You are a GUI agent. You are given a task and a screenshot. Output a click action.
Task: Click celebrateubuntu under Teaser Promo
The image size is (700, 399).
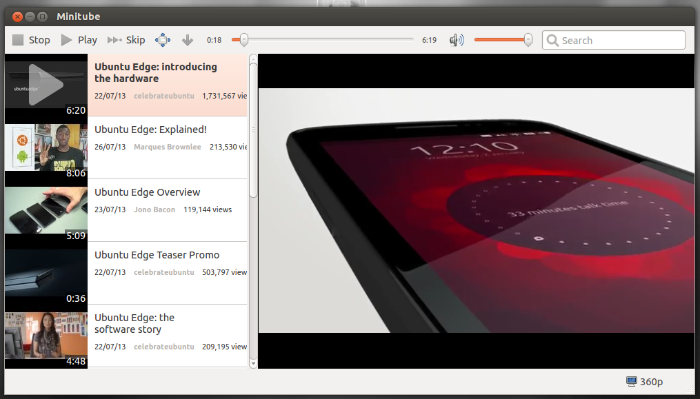164,272
